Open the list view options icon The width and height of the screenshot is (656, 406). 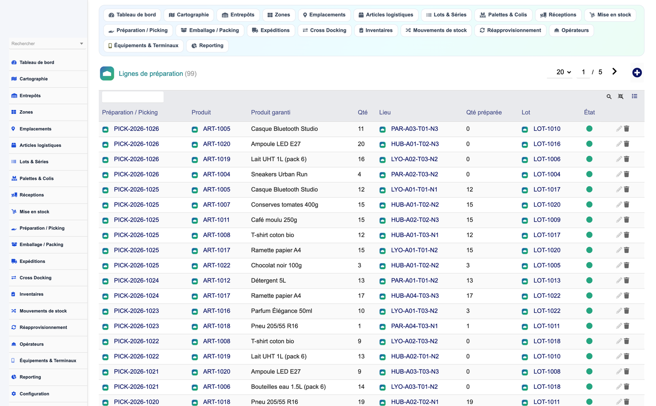[634, 96]
